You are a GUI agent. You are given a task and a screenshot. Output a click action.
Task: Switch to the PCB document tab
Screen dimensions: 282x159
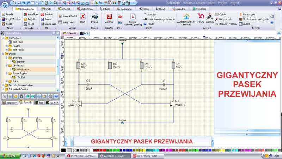[84, 33]
